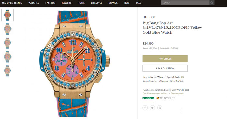Go to U.S. Open Tennis section

[x=12, y=3]
